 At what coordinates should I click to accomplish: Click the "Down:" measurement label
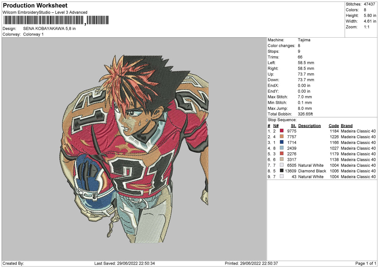coord(274,80)
